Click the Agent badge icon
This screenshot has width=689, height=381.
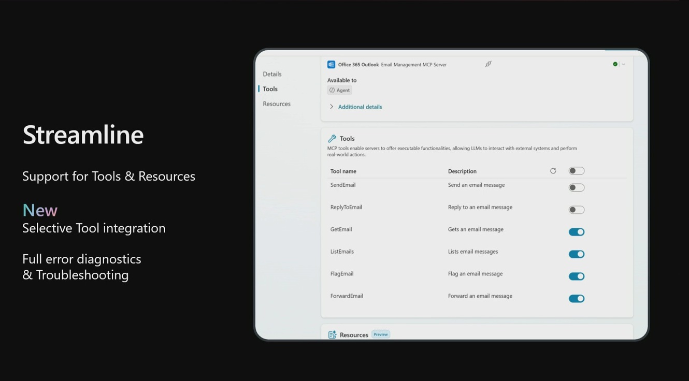(332, 90)
